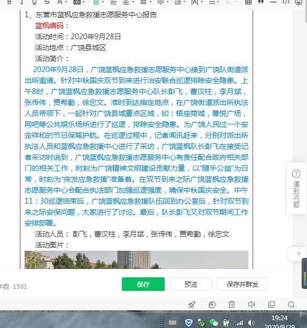This screenshot has width=307, height=328.
Task: Click the 预览 preview button
Action: [x=191, y=284]
